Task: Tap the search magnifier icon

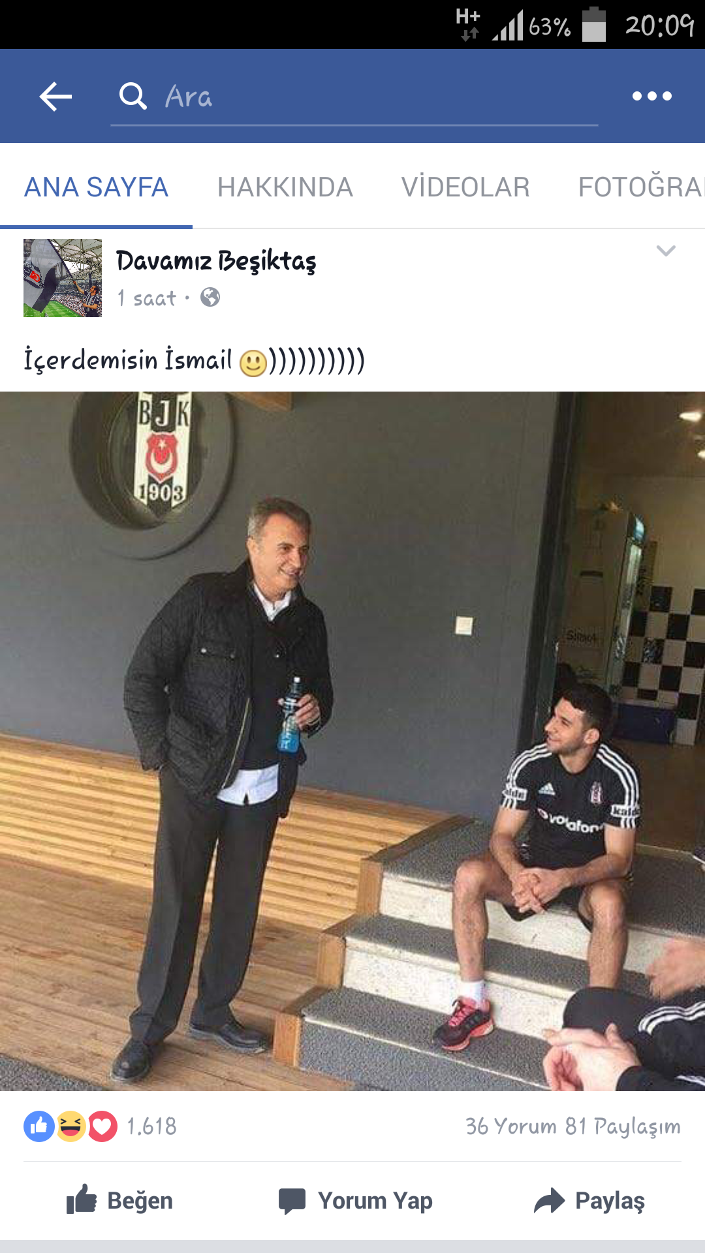Action: 133,96
